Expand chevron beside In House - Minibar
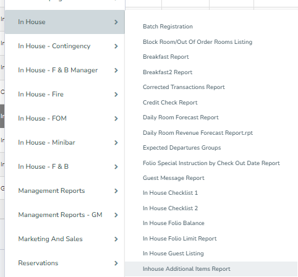This screenshot has height=277, width=298. [116, 143]
